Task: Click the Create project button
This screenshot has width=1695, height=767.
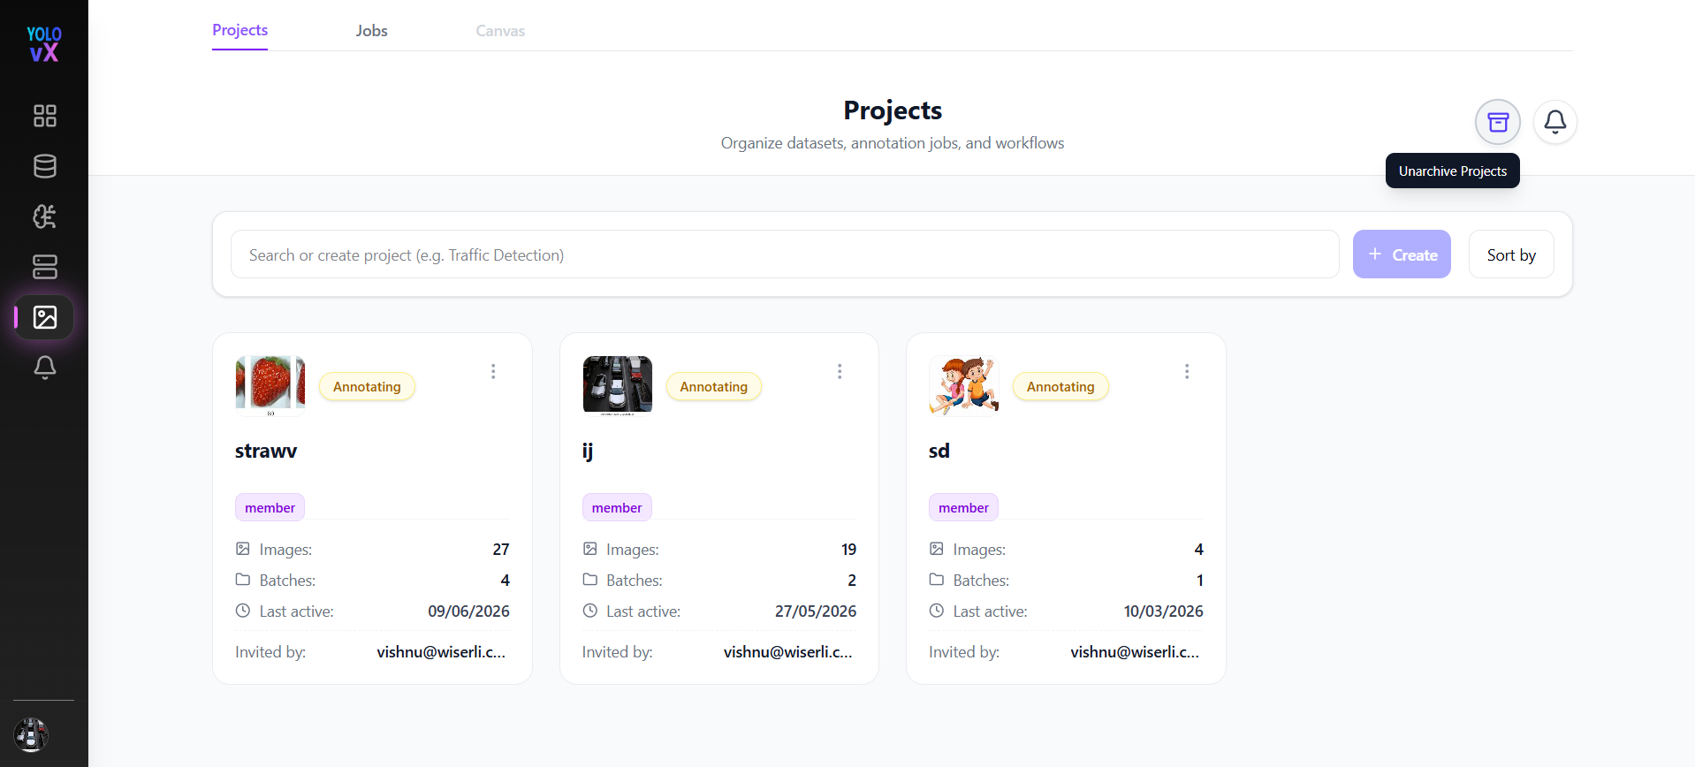Action: [1402, 254]
